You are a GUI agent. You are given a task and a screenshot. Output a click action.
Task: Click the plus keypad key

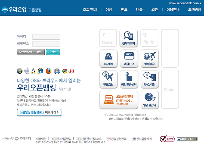click(x=170, y=48)
